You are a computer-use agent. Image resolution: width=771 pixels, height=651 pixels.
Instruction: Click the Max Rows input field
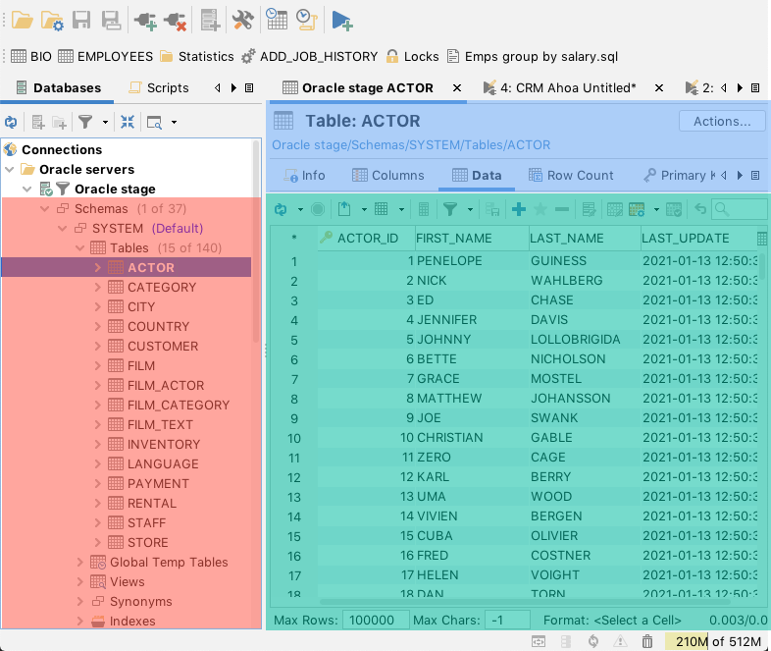374,620
